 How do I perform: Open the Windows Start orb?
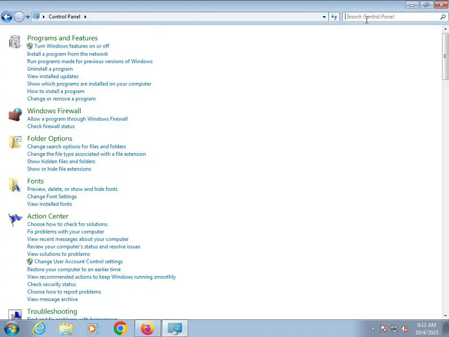12,328
